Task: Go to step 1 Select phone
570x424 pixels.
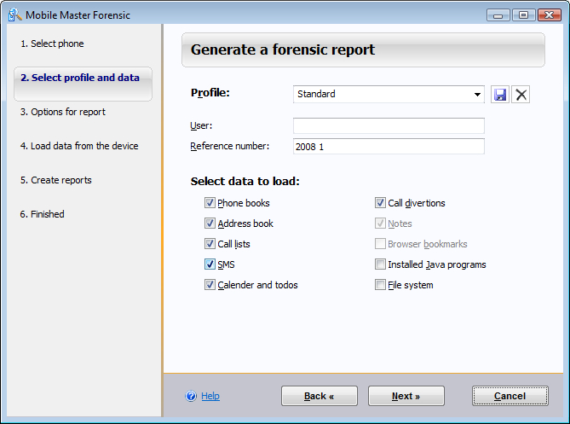Action: point(52,44)
